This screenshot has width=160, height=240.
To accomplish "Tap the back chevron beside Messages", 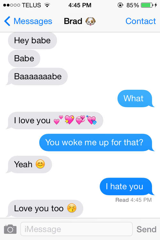I will [x=7, y=21].
